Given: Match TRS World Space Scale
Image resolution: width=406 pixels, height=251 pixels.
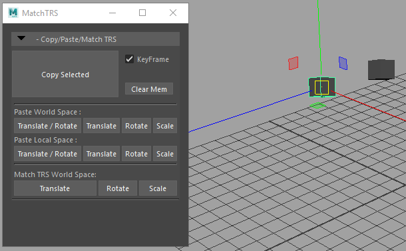Looking at the screenshot, I should point(158,188).
